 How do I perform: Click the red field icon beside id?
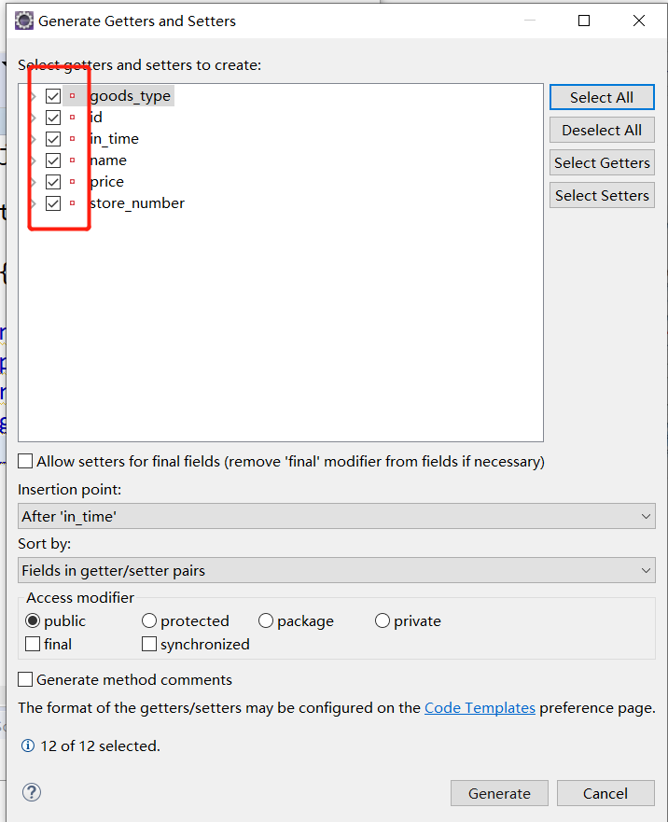click(73, 118)
